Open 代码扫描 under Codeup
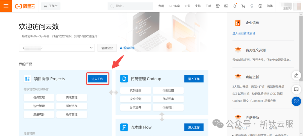Screen dimensions: 303x136 click(168, 90)
